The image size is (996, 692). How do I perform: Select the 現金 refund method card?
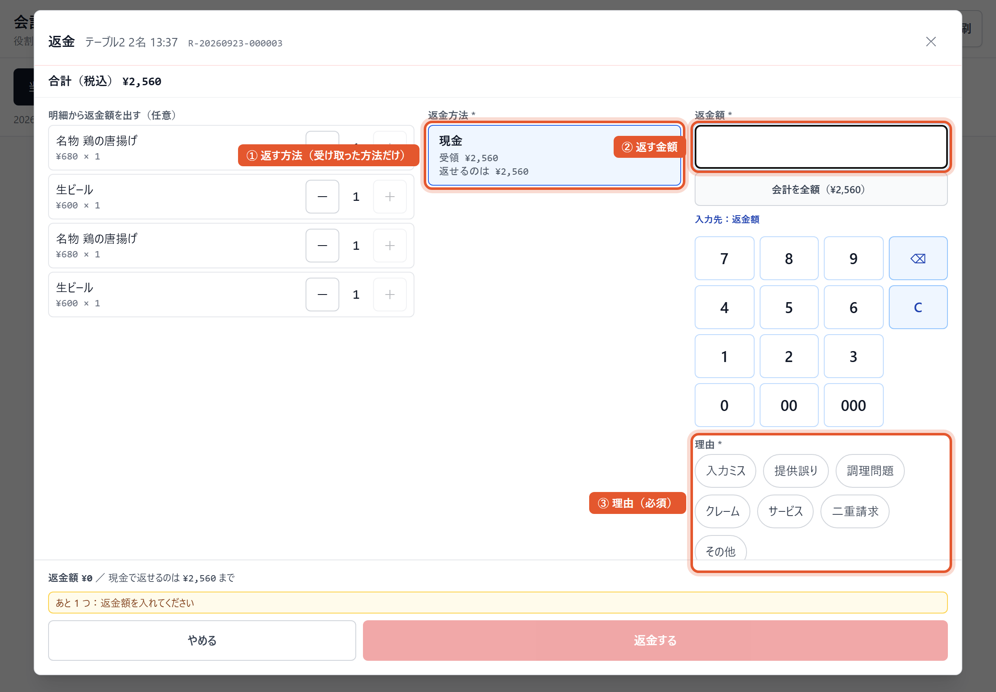[x=554, y=156]
